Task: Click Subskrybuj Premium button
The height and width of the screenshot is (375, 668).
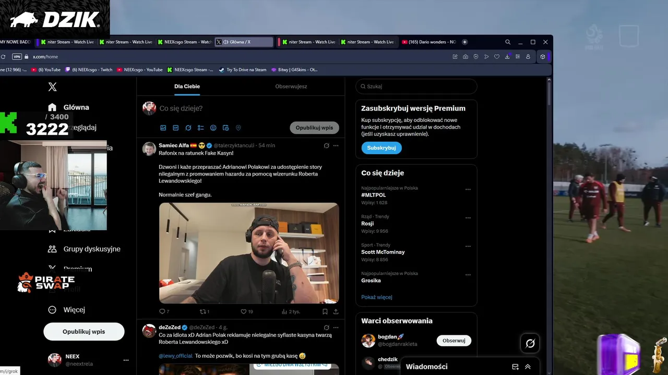Action: [x=381, y=148]
